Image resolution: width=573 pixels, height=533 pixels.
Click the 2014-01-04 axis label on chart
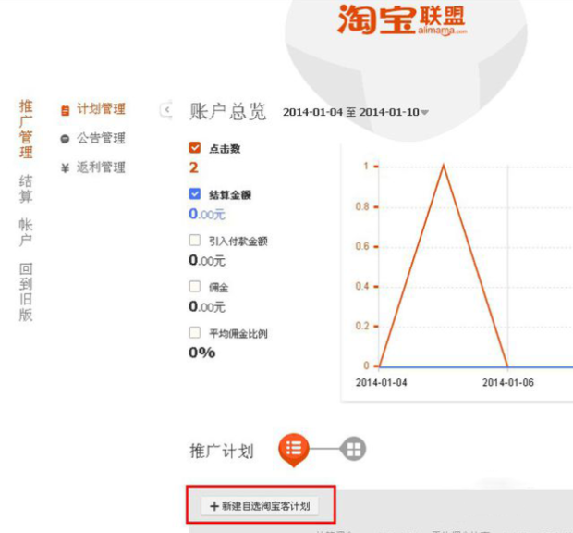(x=381, y=383)
